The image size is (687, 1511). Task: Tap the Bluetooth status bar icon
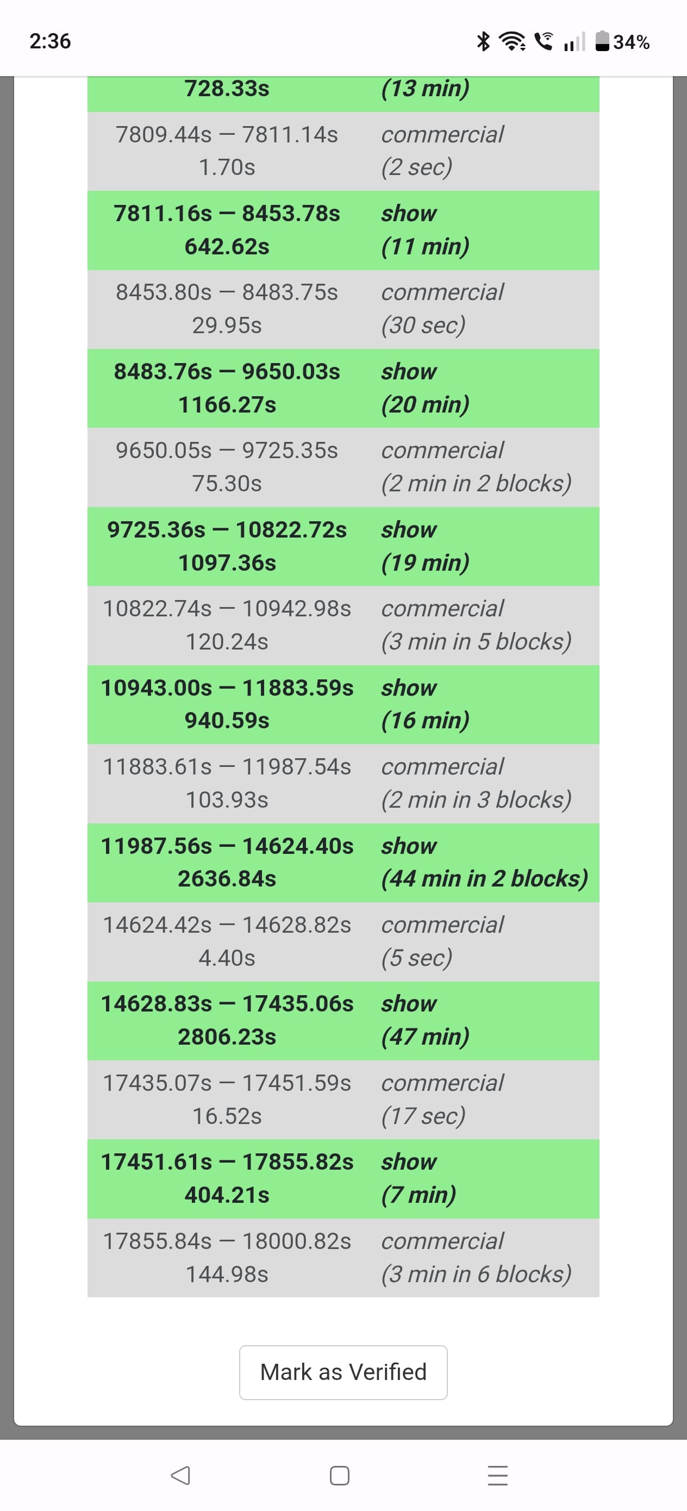[x=483, y=41]
